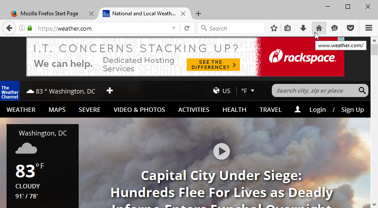Expand the °F temperature unit dropdown
Screen dimensions: 378x208
[248, 91]
